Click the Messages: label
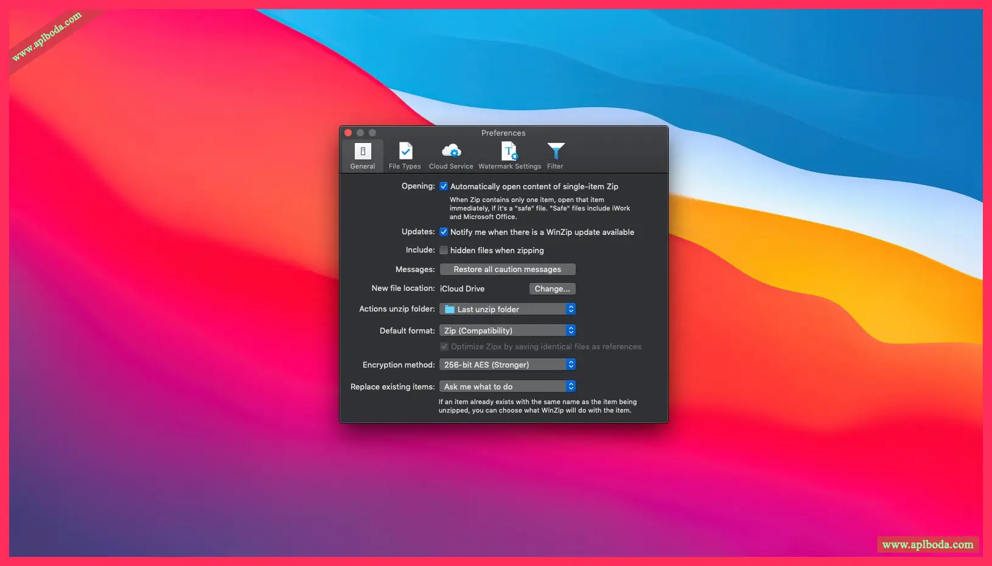The image size is (992, 566). 415,270
